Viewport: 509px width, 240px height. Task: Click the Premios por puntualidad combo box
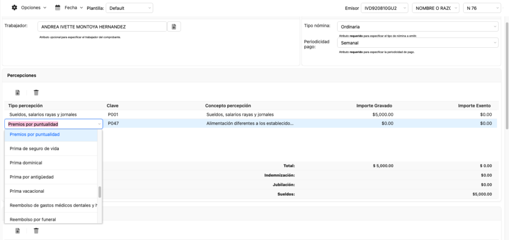[54, 124]
